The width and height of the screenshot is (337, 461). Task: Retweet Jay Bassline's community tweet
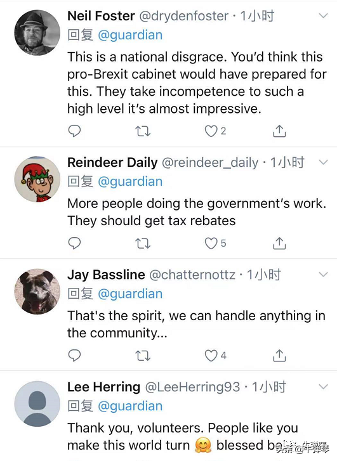[x=143, y=356]
